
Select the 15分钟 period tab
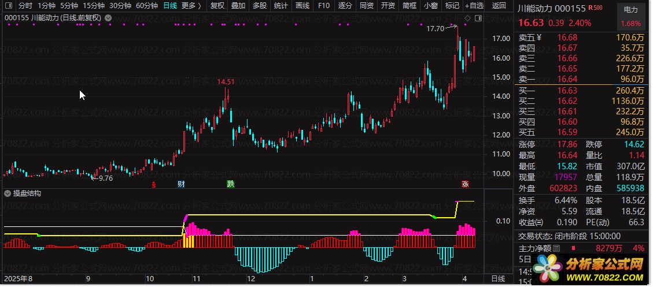click(x=93, y=6)
